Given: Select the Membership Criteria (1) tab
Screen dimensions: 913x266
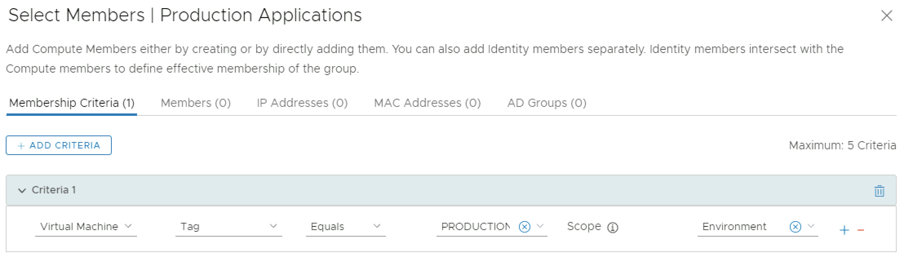Looking at the screenshot, I should (x=72, y=103).
